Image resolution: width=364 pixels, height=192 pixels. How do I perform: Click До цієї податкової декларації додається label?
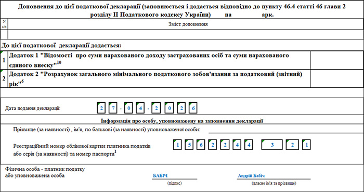(61, 45)
